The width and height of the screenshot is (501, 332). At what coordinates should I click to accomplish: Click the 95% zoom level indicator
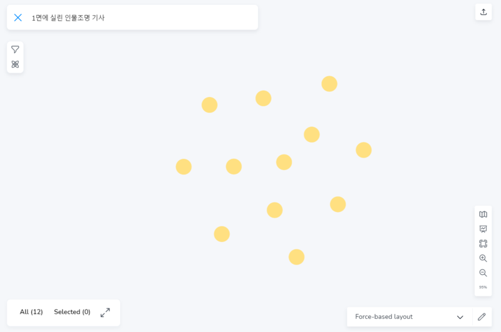[x=483, y=287]
